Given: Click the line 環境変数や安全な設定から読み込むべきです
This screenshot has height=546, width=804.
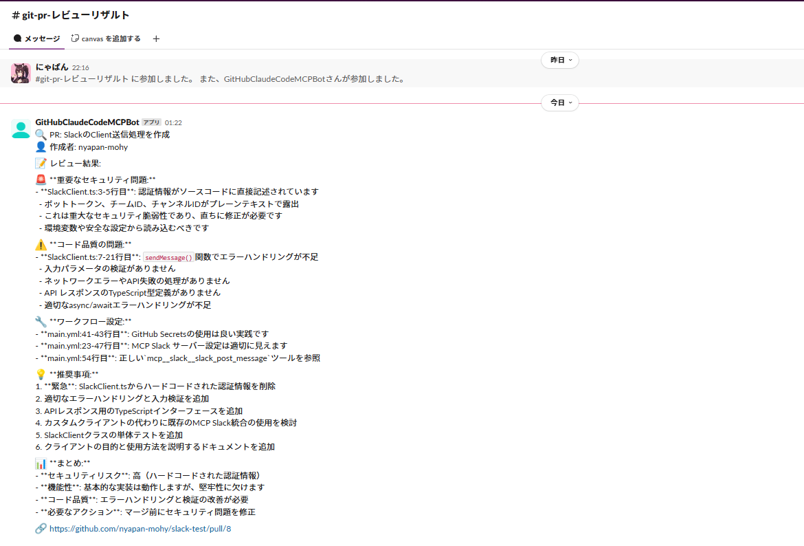Looking at the screenshot, I should click(x=124, y=228).
